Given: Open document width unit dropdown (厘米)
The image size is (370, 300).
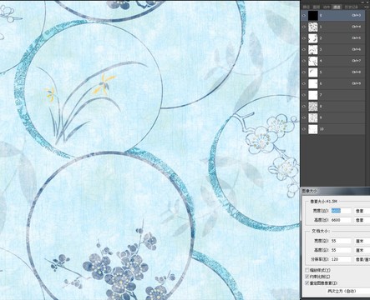Looking at the screenshot, I should pyautogui.click(x=362, y=241).
